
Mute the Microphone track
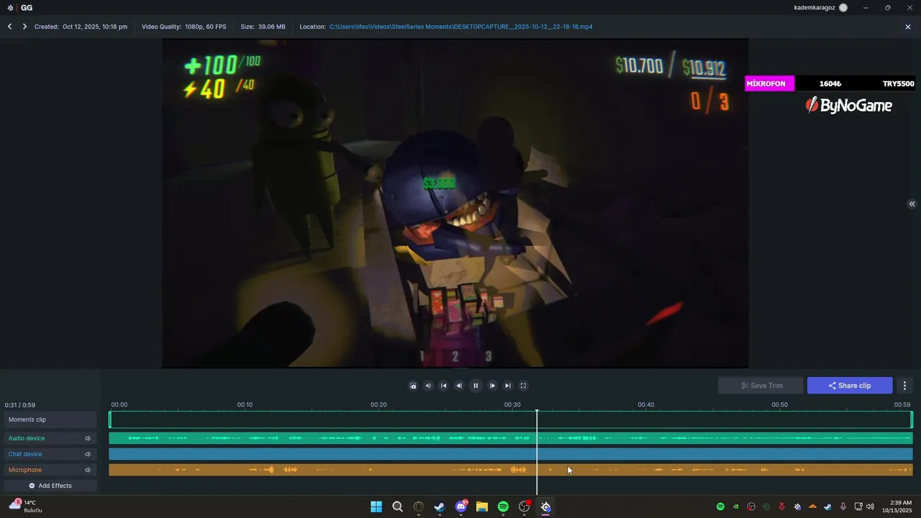[88, 470]
